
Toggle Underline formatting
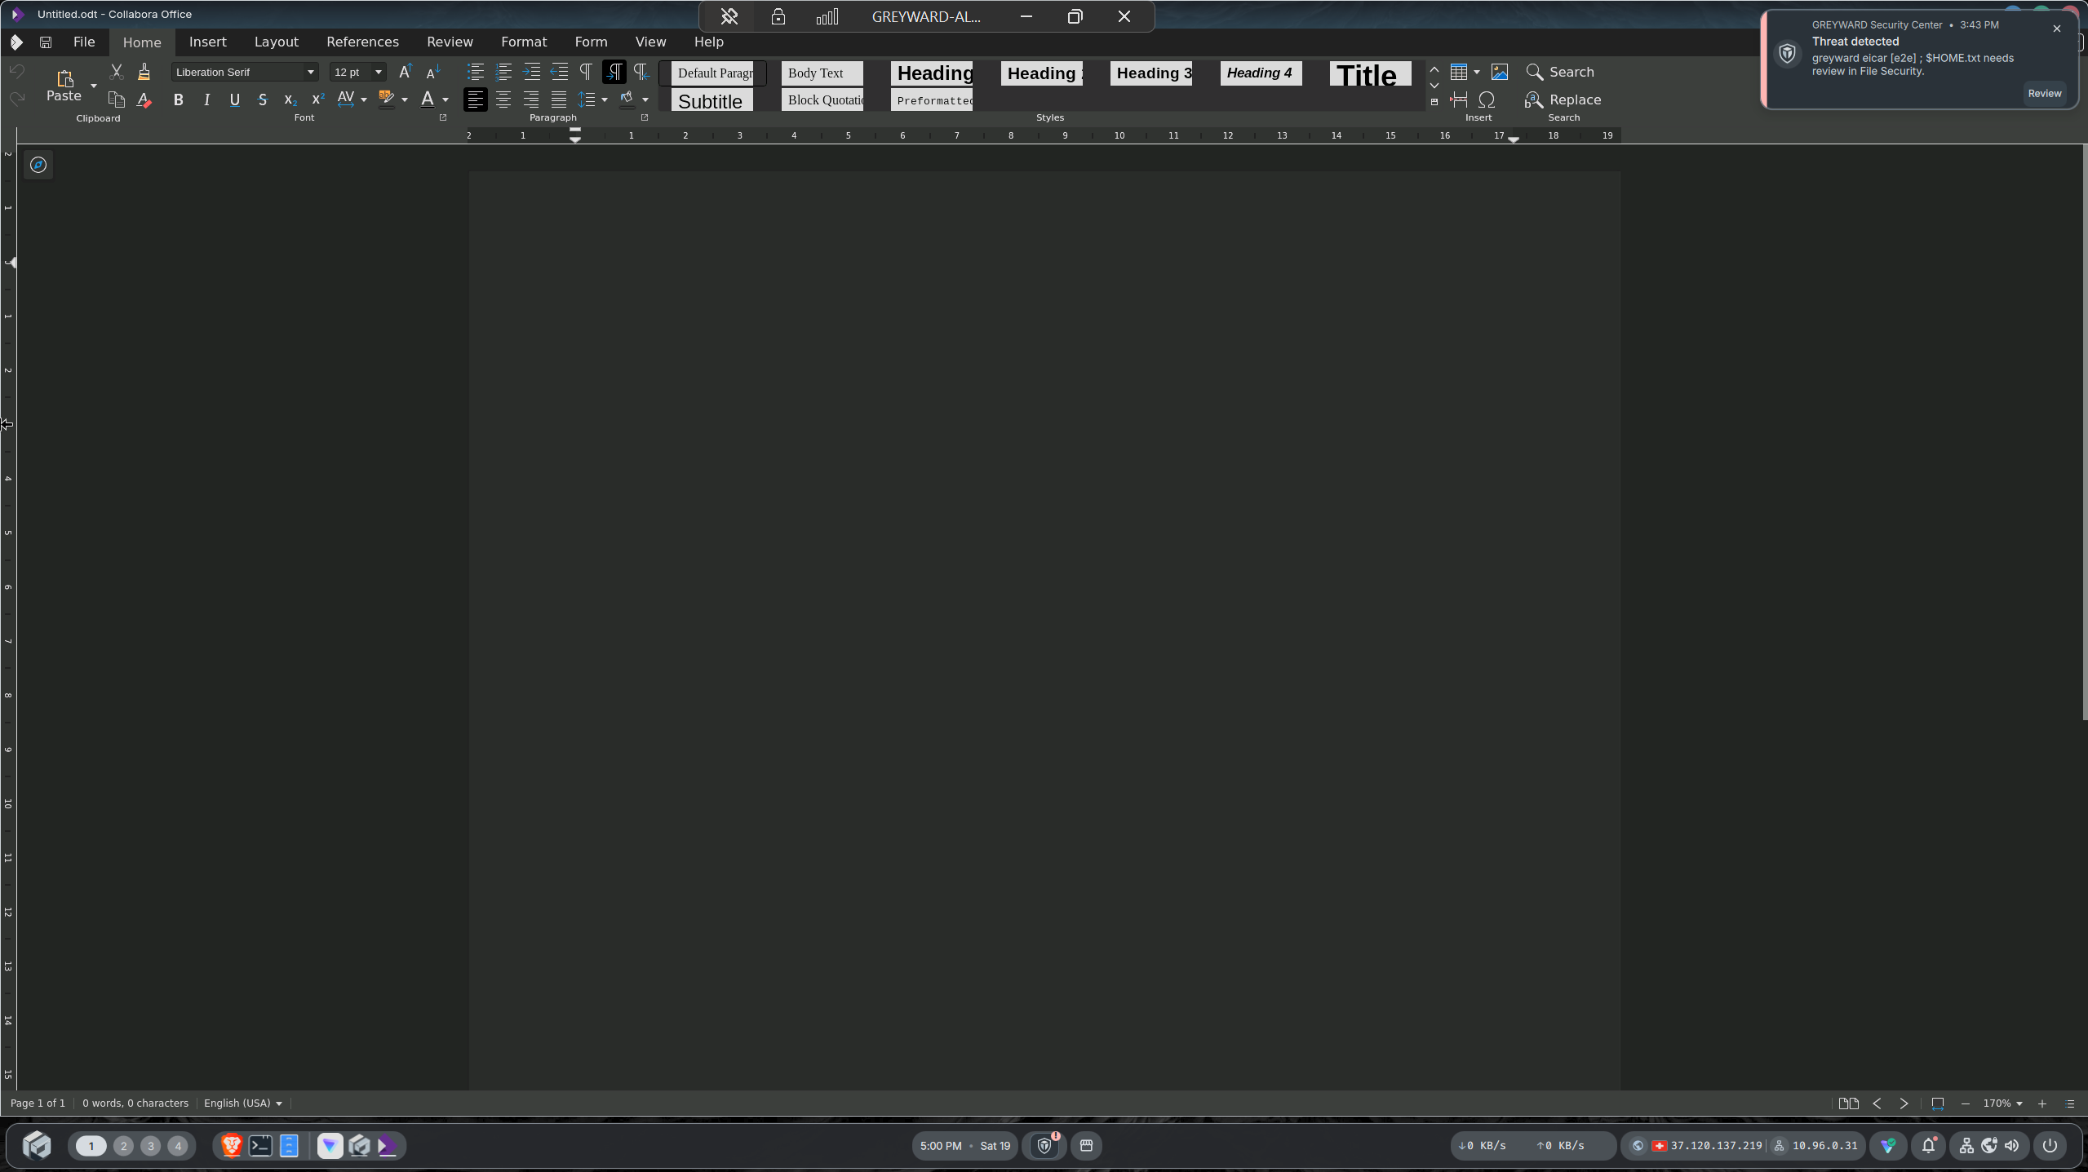(x=235, y=100)
